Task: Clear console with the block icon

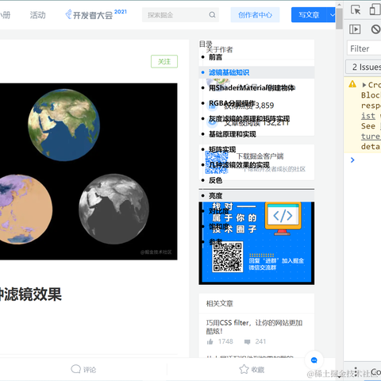Action: pos(375,29)
